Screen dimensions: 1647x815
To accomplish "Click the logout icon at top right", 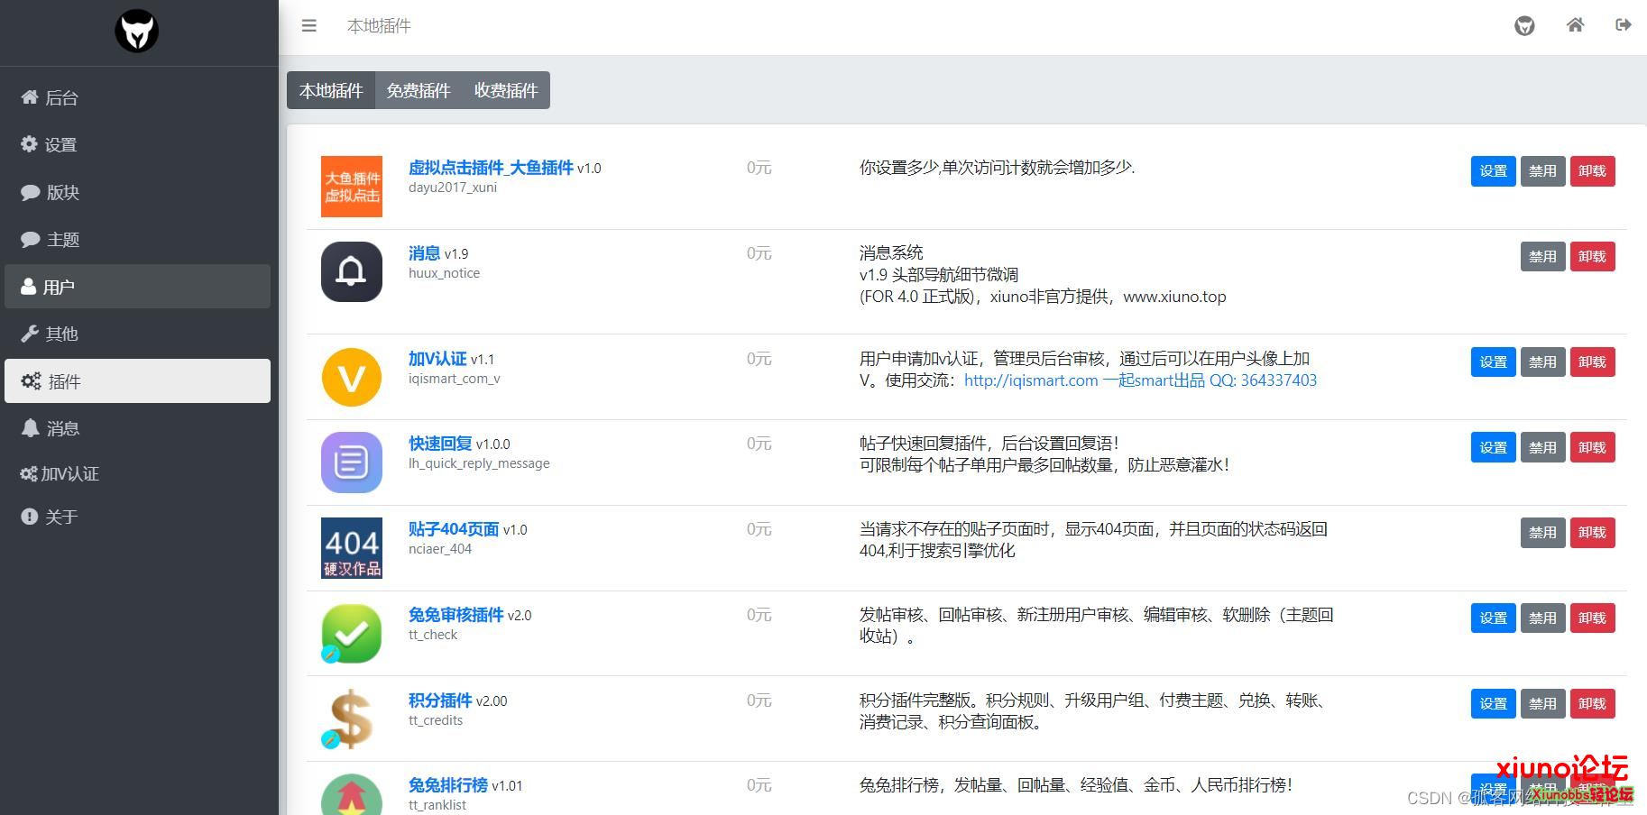I will point(1623,25).
